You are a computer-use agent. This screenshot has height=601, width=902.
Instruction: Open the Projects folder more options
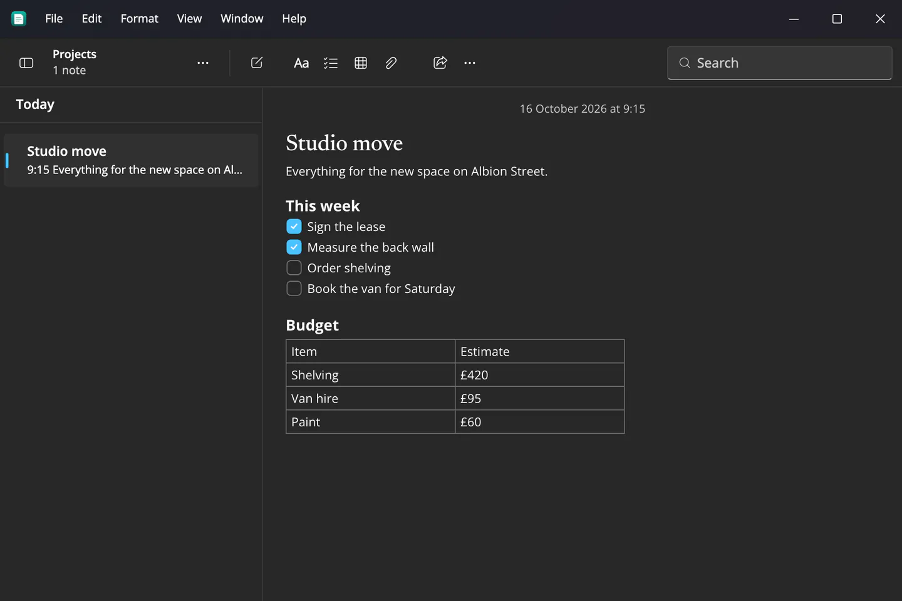(203, 63)
